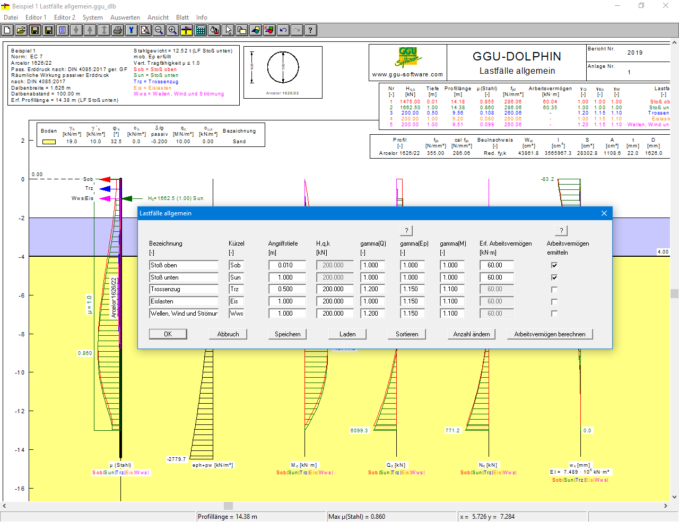Click the Laden button

click(347, 334)
